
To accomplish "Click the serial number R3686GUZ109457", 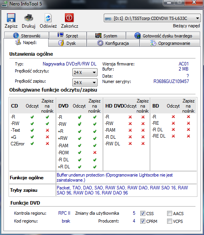I will coord(171,81).
